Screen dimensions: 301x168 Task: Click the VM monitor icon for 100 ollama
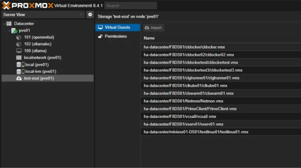point(19,51)
